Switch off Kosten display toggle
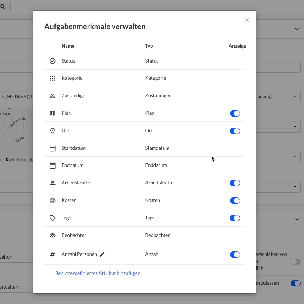Viewport: 304px width, 304px height. (x=235, y=201)
